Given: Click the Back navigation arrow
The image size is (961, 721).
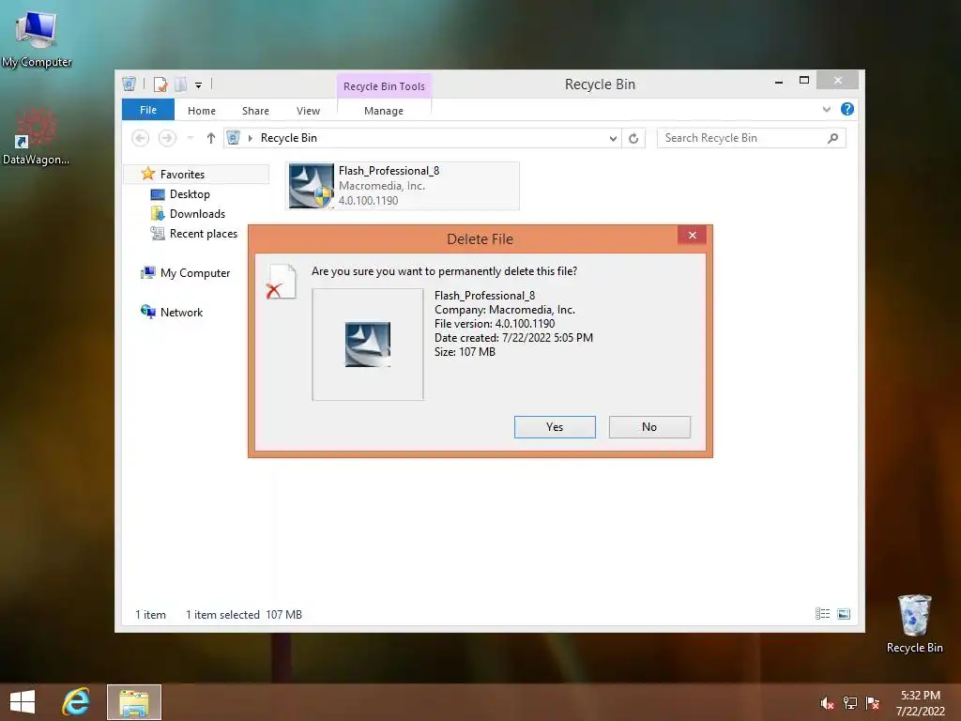Looking at the screenshot, I should (141, 138).
